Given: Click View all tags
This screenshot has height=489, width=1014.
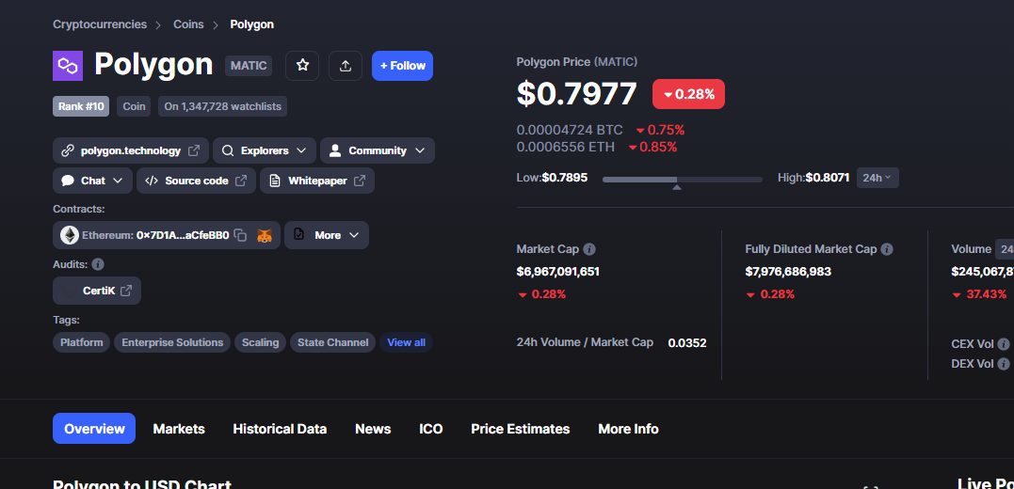Looking at the screenshot, I should (406, 342).
